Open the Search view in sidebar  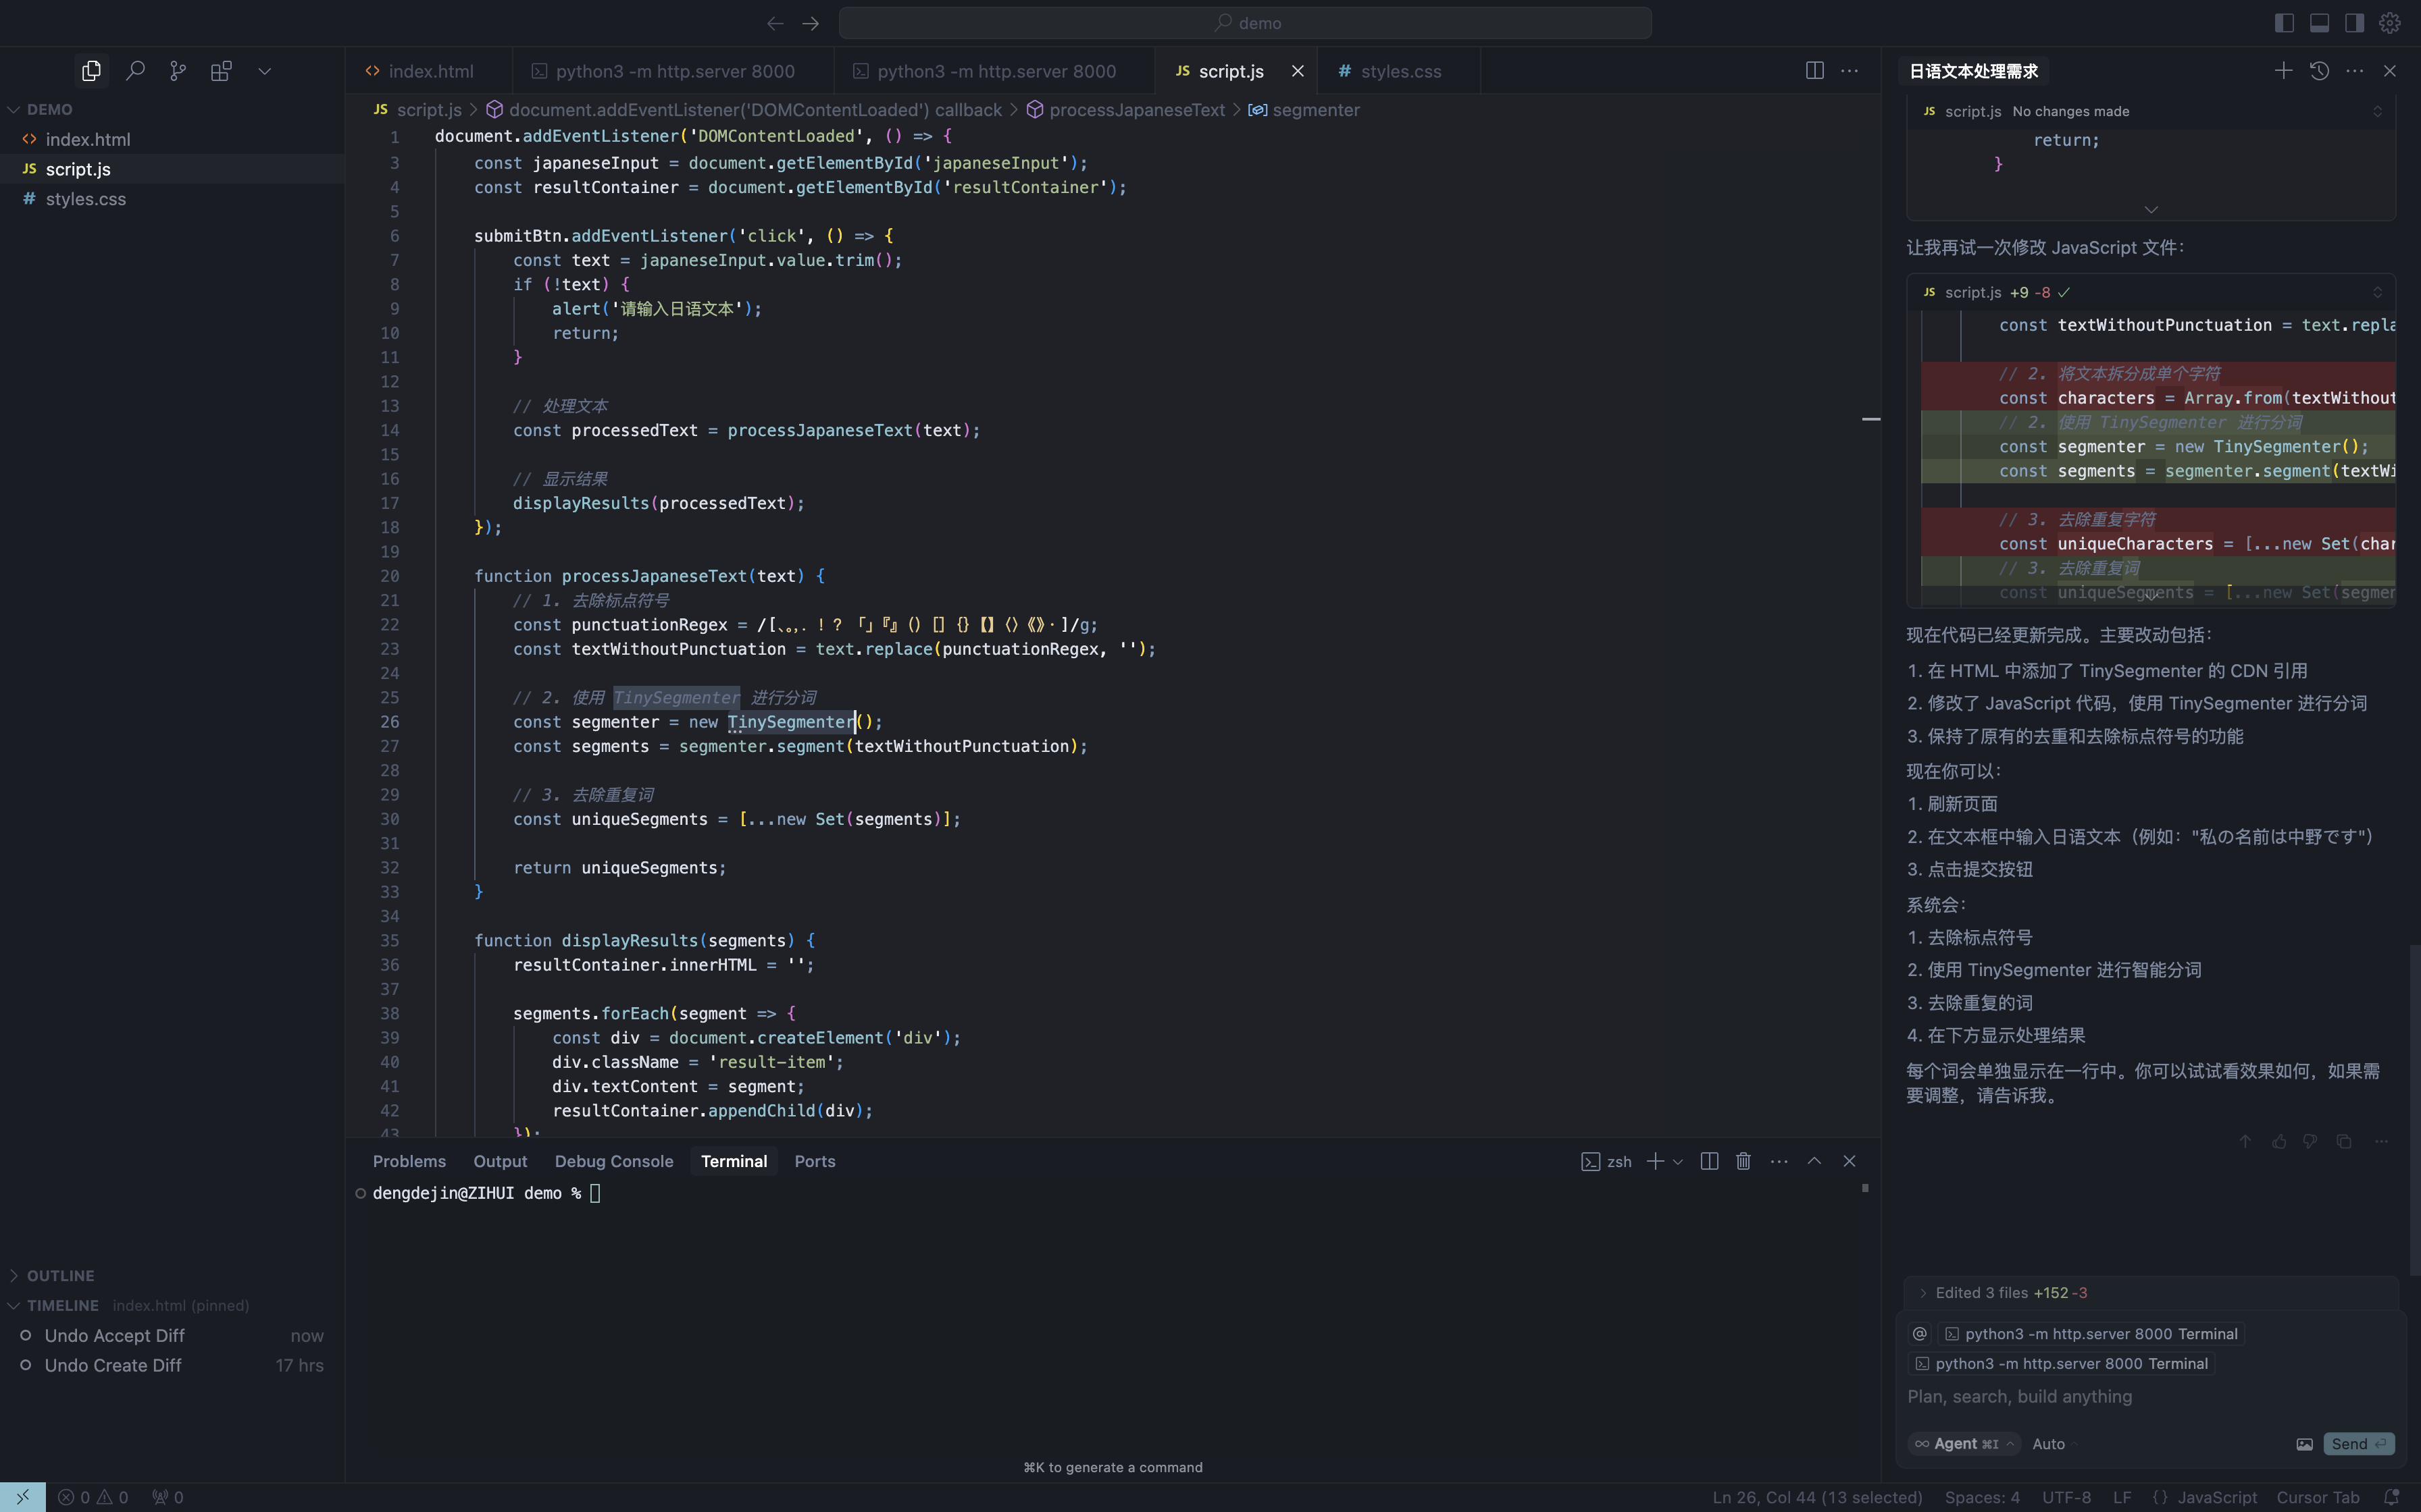(x=135, y=71)
